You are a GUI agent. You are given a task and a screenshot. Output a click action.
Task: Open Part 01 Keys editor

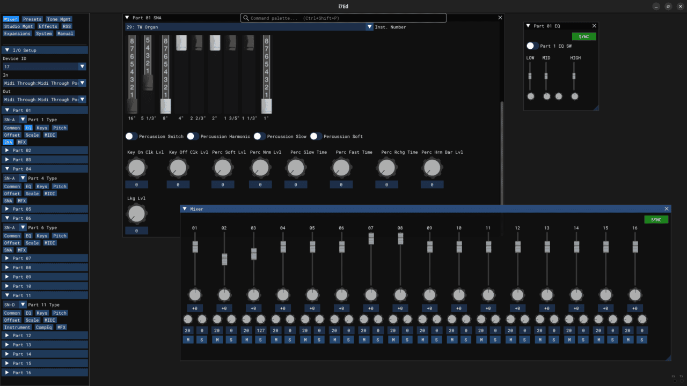click(x=42, y=128)
